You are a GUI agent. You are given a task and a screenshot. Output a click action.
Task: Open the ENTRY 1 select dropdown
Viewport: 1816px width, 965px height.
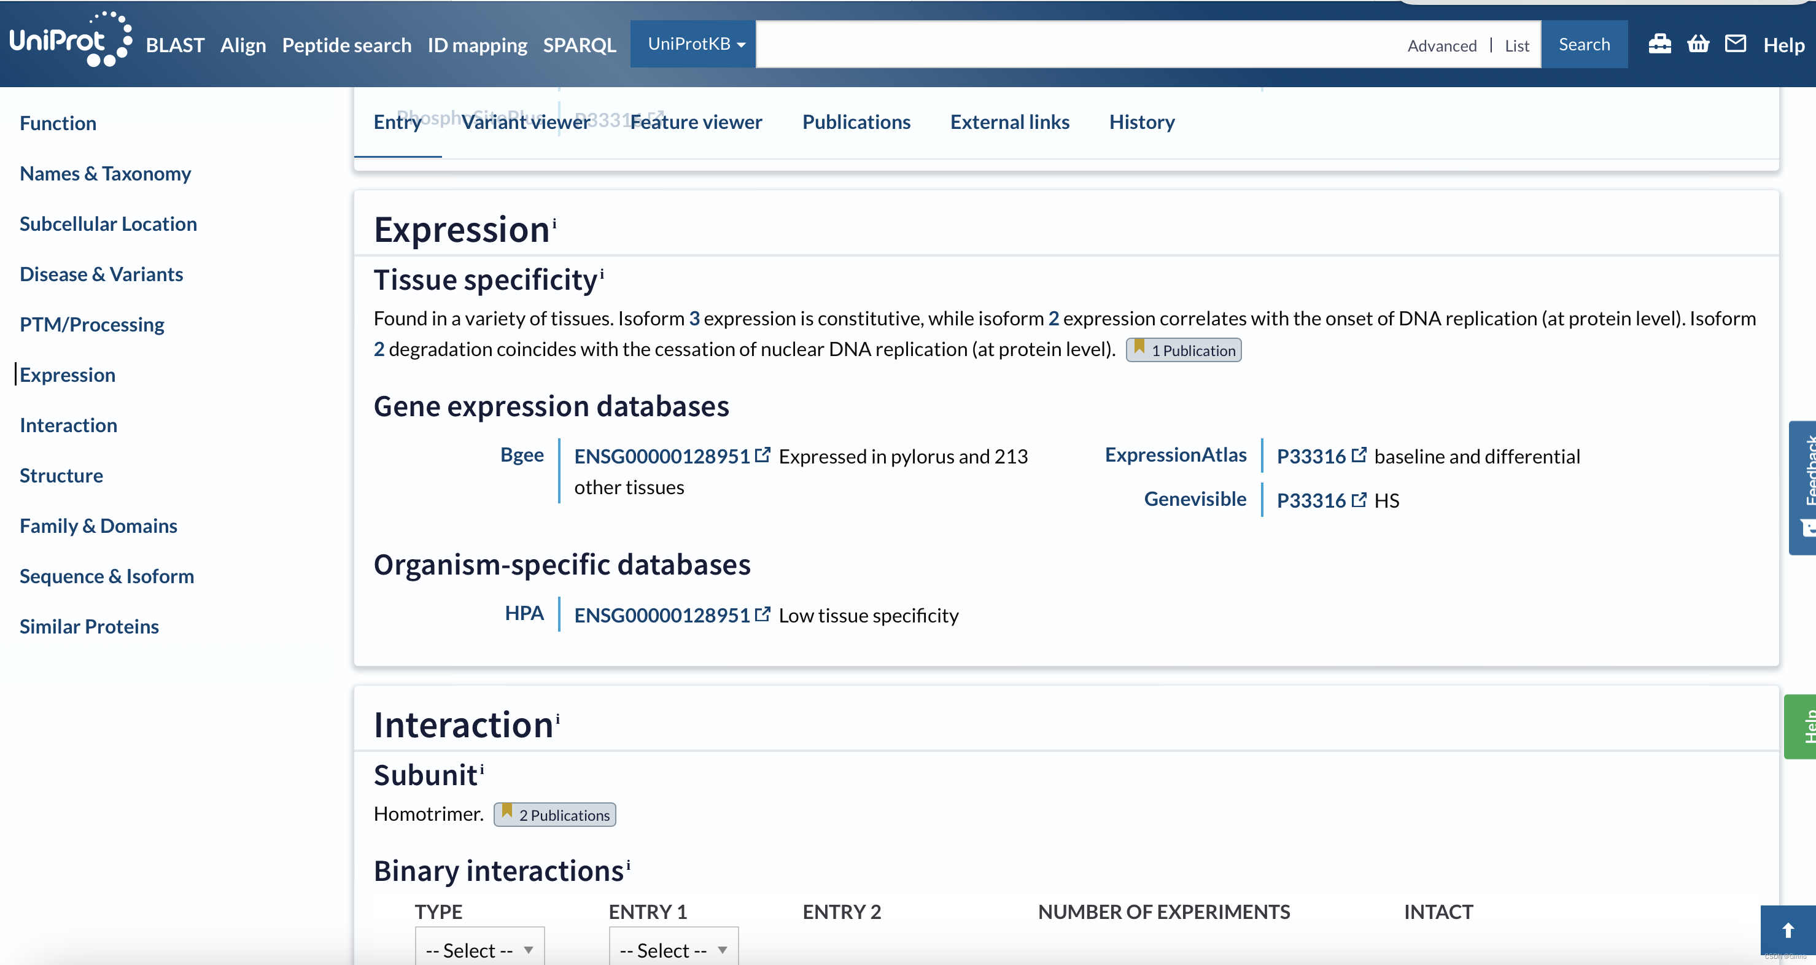pyautogui.click(x=673, y=949)
